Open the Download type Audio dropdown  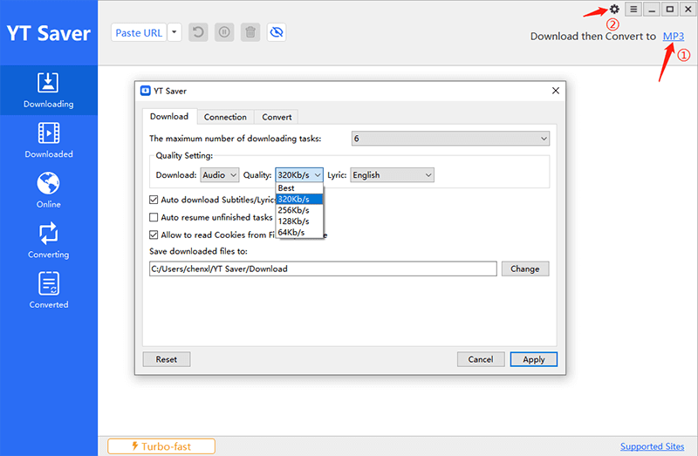click(220, 175)
